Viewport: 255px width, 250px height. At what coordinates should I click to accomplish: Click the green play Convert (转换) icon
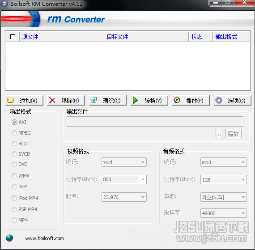pyautogui.click(x=135, y=100)
